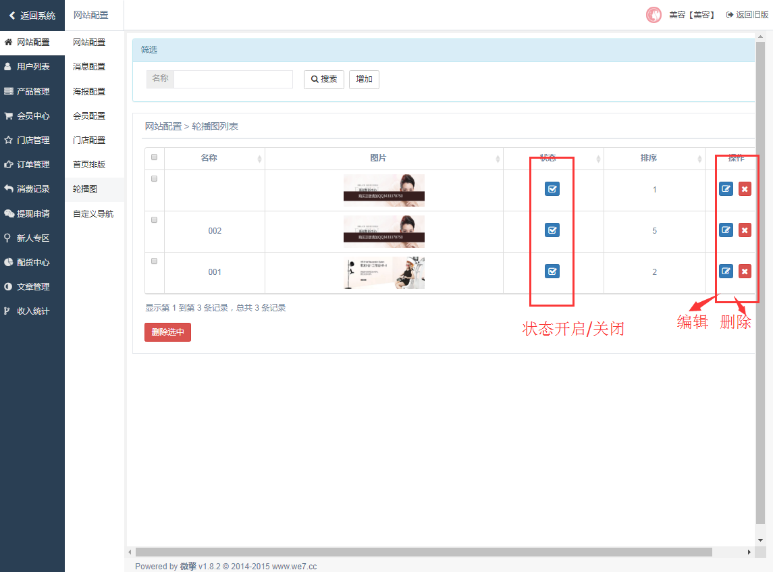Click the hand icon beside 订单管理

[x=8, y=164]
